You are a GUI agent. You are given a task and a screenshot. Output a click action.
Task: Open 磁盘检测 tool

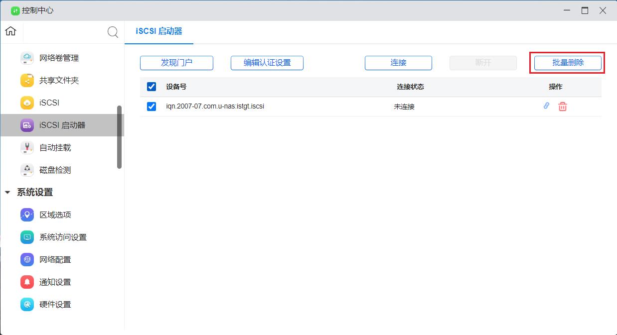(55, 170)
